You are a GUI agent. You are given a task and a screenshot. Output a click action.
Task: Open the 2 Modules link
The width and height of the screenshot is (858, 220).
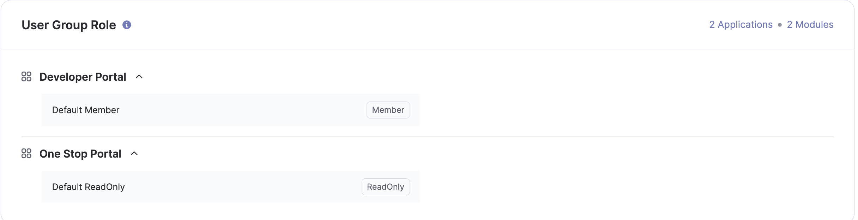pyautogui.click(x=810, y=25)
